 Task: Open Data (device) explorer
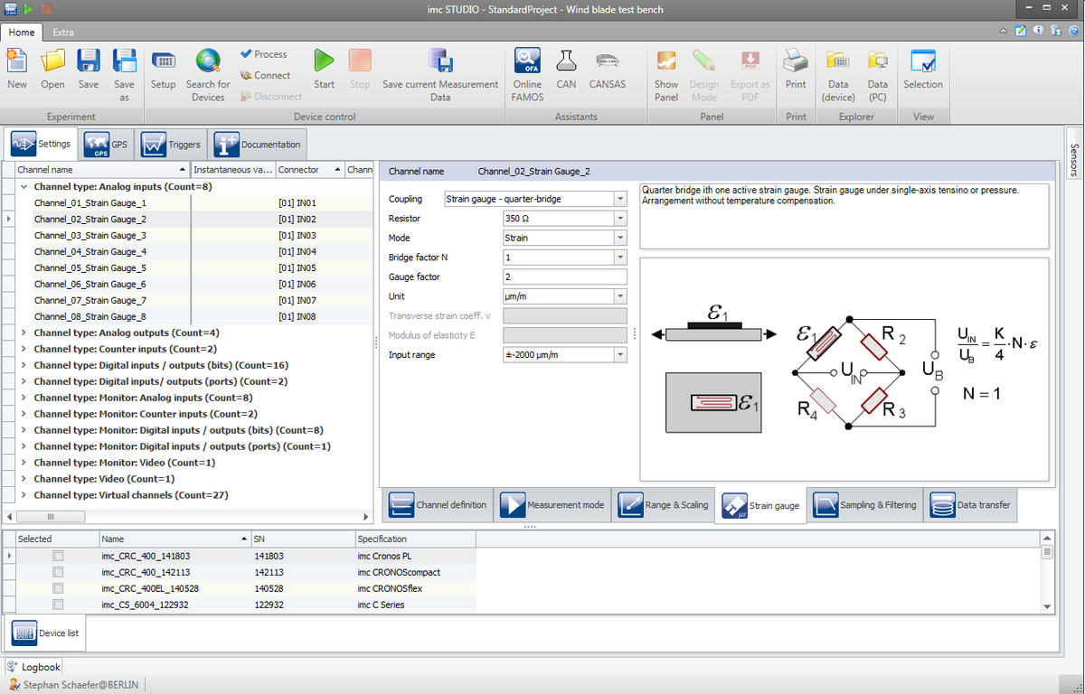tap(838, 61)
